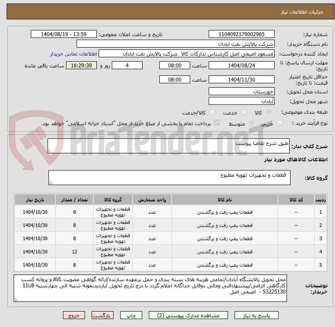This screenshot has width=335, height=327.
Task: Click the price validity date 1404/11/30
Action: coord(241,80)
